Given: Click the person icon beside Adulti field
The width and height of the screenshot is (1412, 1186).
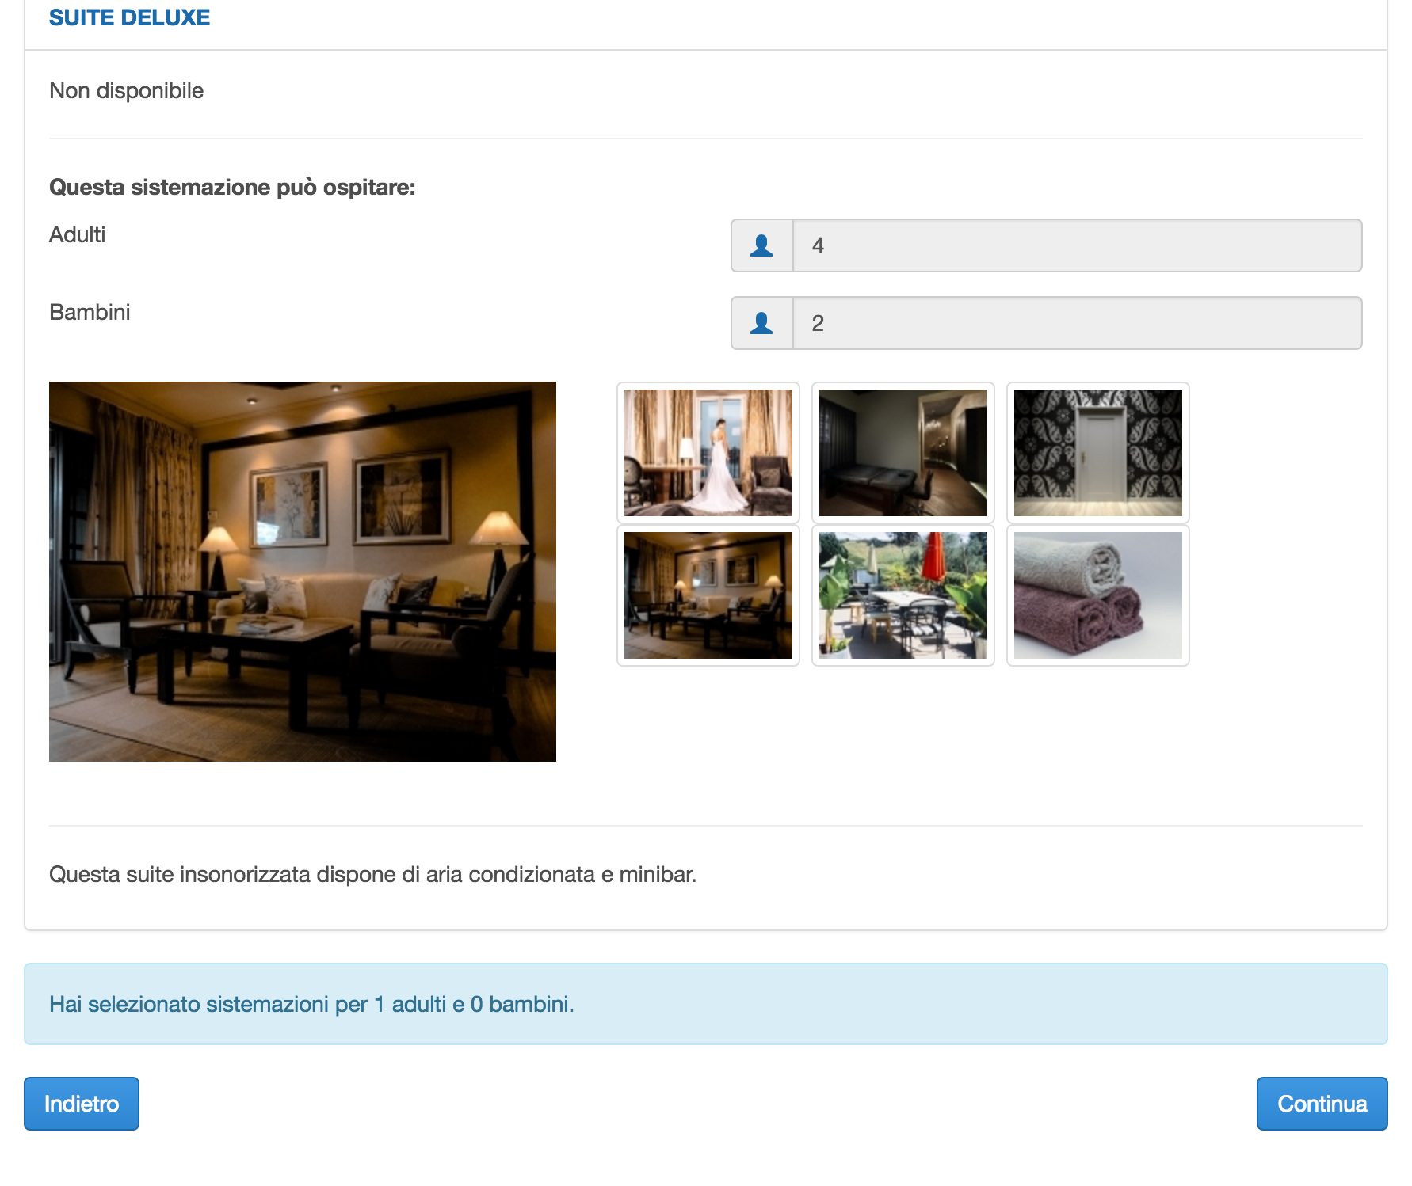Looking at the screenshot, I should pyautogui.click(x=761, y=245).
